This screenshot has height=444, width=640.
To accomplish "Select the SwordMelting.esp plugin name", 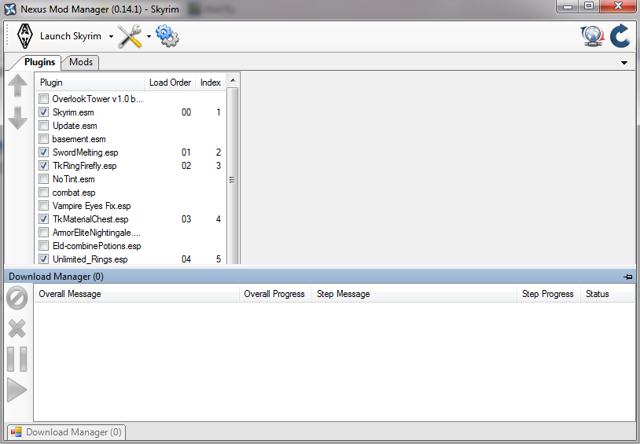I will (x=85, y=152).
